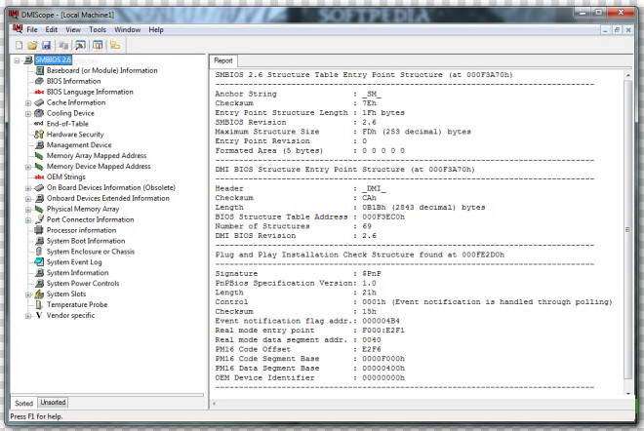Expand the Vendor specific node
644x431 pixels.
coord(27,316)
